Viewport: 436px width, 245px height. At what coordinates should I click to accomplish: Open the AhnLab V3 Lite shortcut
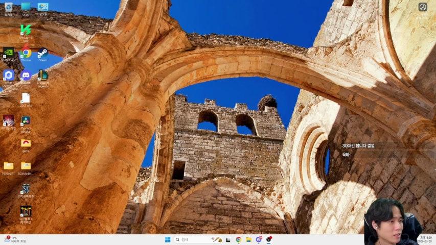click(x=26, y=30)
